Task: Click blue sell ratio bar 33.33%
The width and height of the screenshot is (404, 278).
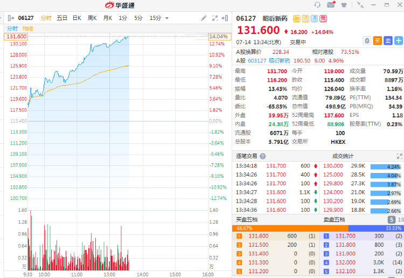Action: point(376,228)
